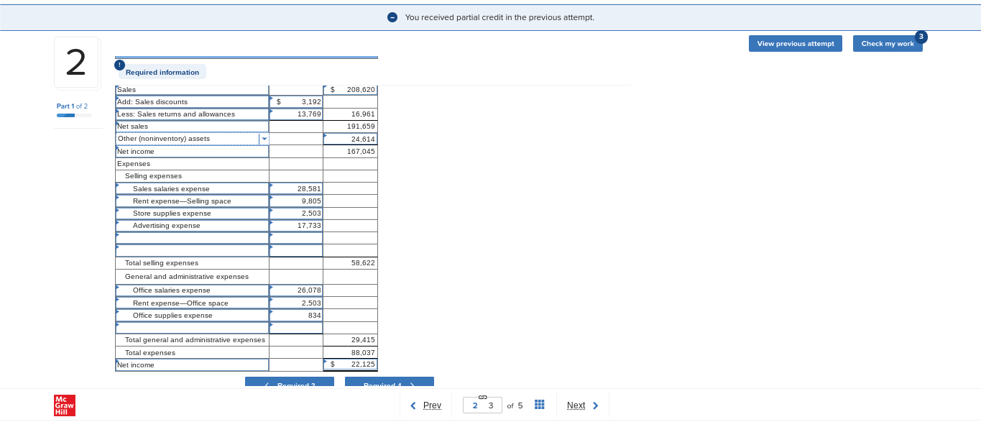Click the page number field showing 2 3

point(482,405)
